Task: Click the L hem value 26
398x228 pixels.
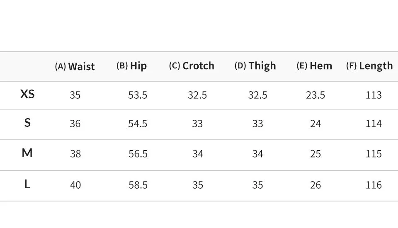Action: 315,185
